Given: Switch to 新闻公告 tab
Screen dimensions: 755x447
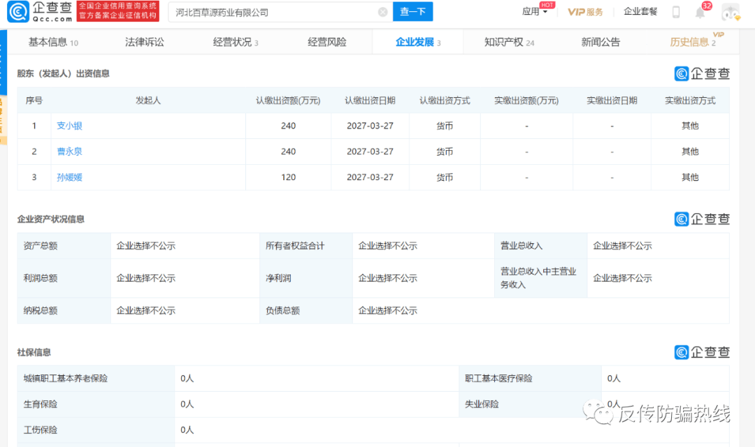Looking at the screenshot, I should (601, 43).
